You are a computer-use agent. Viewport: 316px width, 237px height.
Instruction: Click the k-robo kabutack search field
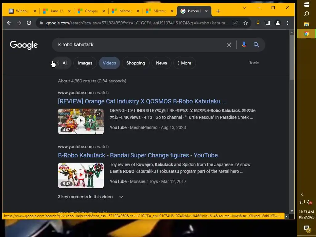coord(139,45)
